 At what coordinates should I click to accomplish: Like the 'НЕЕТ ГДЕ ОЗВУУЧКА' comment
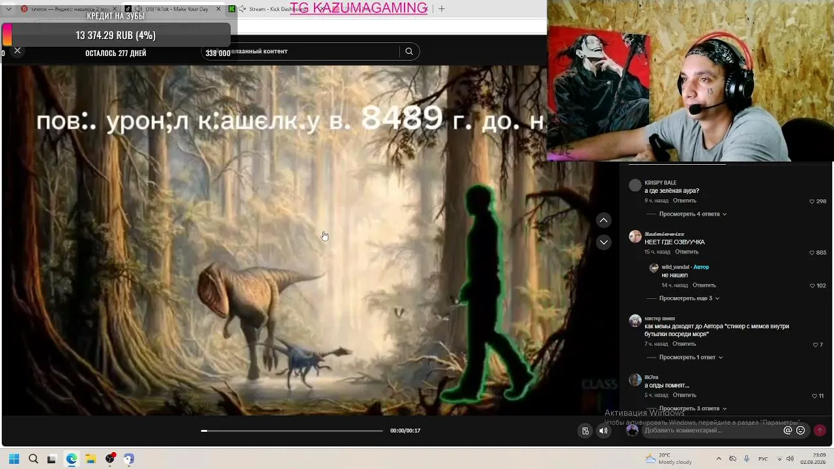[x=812, y=252]
